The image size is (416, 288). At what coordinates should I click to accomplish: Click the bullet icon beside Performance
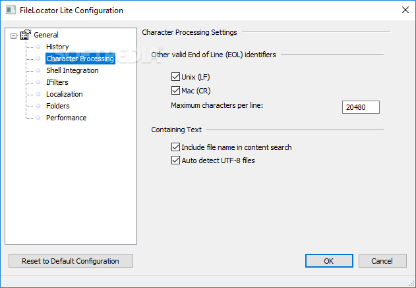[38, 118]
